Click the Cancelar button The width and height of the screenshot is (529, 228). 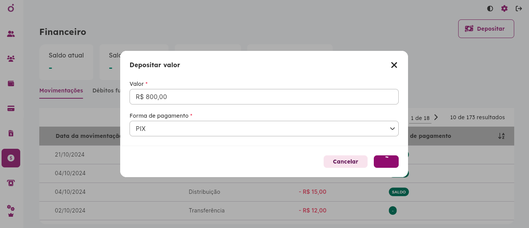point(345,162)
